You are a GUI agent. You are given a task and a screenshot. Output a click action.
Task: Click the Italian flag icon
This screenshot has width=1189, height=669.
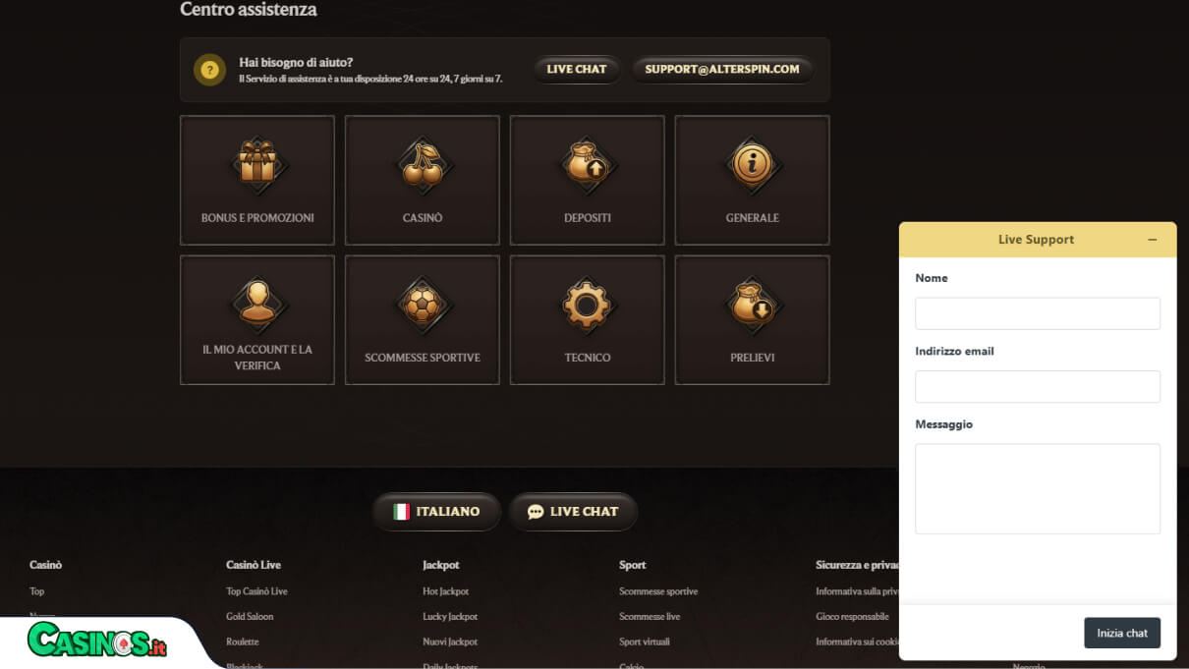(401, 512)
